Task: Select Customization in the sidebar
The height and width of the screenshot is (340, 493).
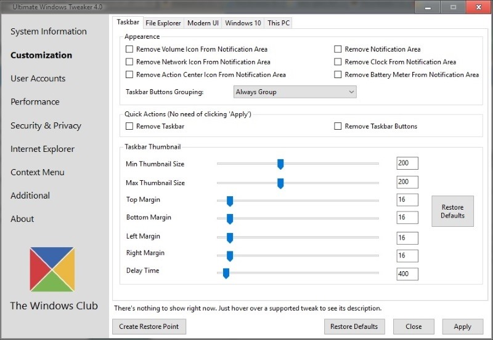Action: 41,55
